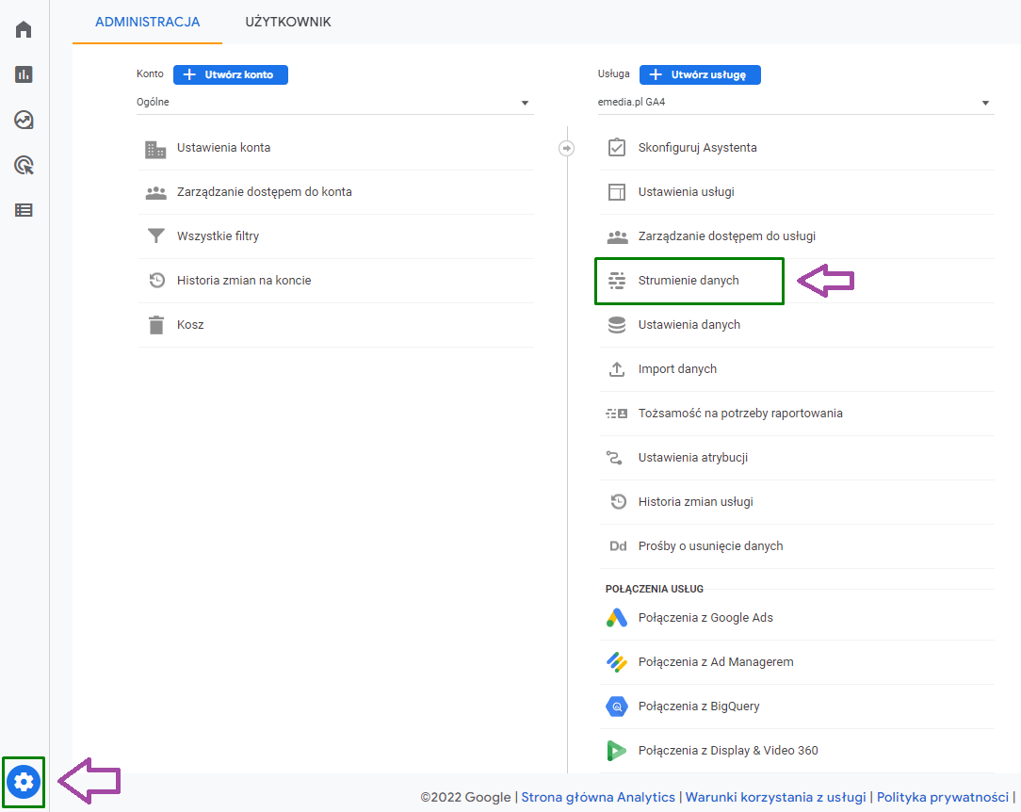Open the Explore section icon
The image size is (1021, 812).
coord(22,120)
